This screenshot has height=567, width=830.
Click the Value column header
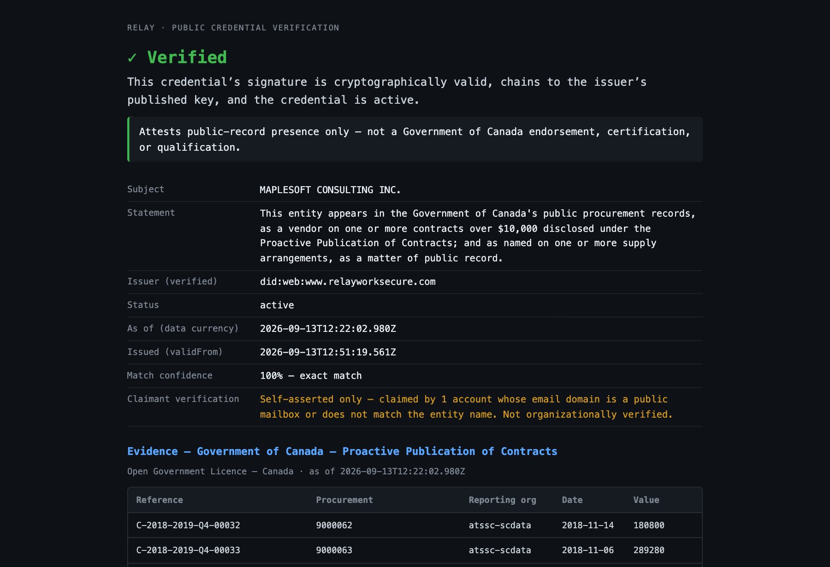pos(646,500)
